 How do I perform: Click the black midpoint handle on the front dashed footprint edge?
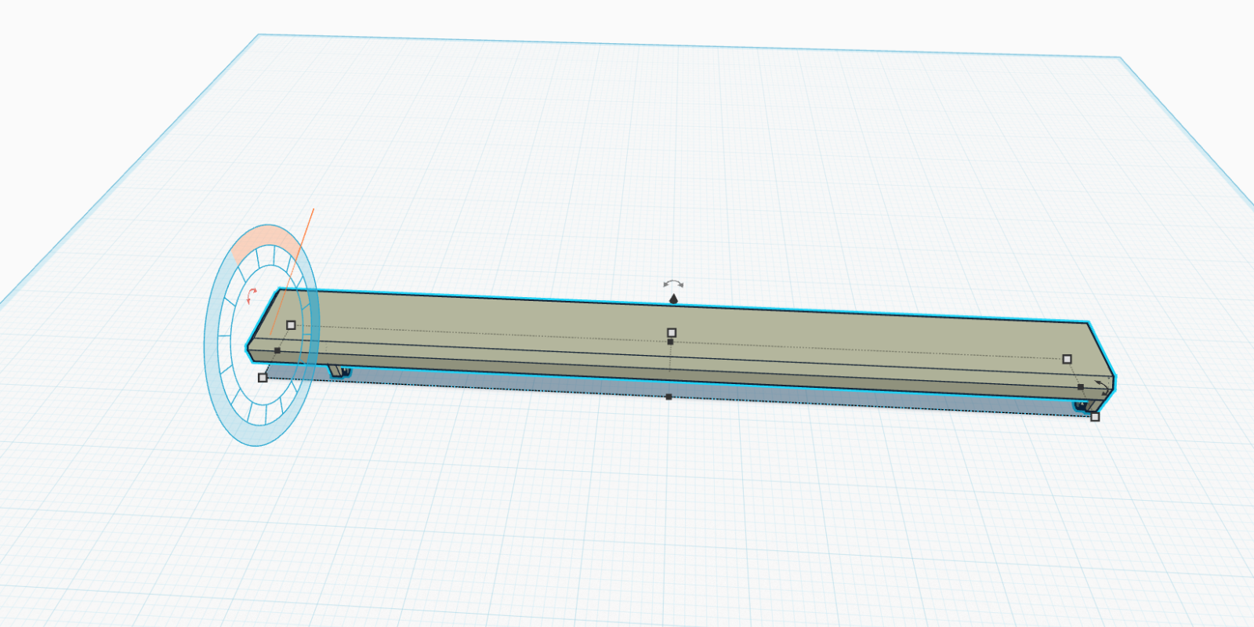pos(669,397)
